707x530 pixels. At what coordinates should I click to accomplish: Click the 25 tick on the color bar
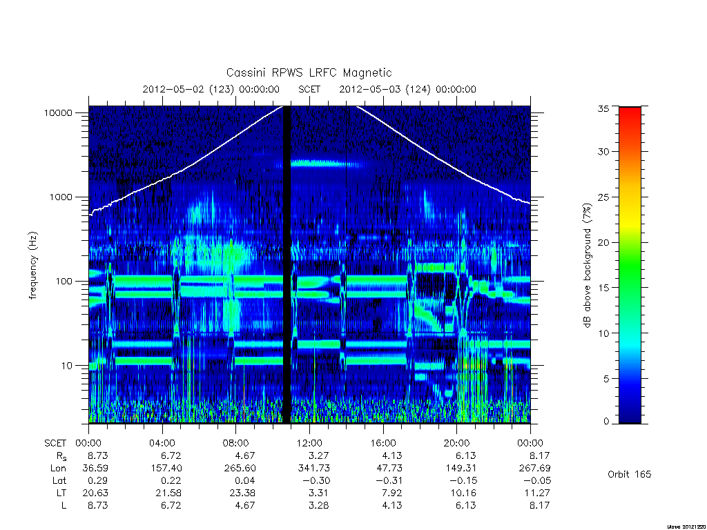click(x=603, y=197)
